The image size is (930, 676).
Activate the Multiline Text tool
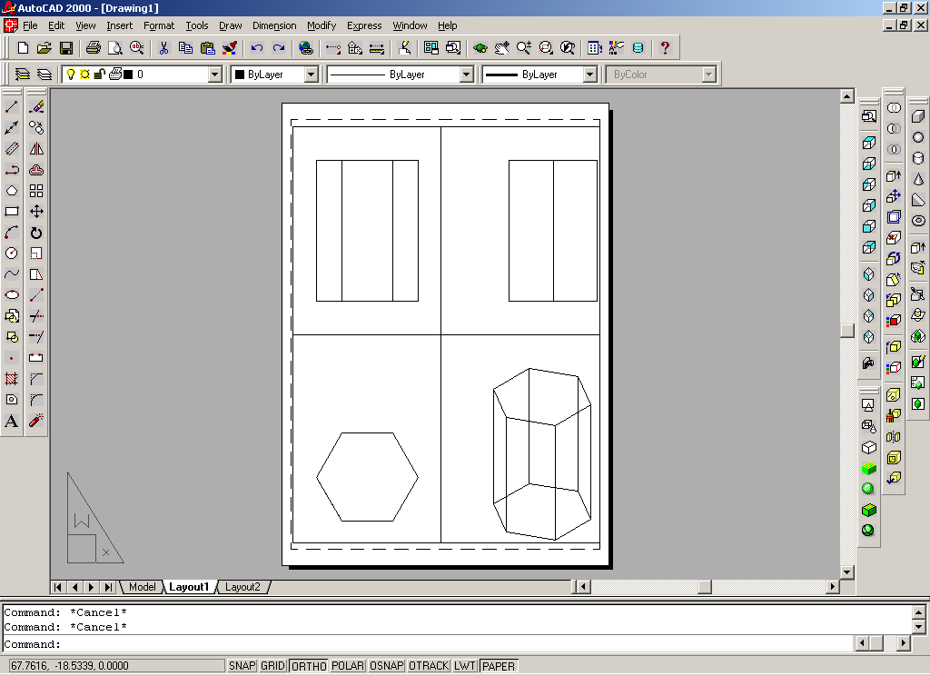[x=12, y=421]
